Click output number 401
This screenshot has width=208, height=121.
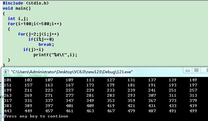point(70,106)
